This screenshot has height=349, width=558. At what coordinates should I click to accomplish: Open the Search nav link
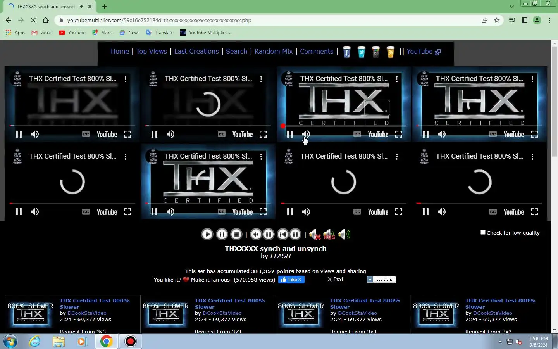pos(236,51)
